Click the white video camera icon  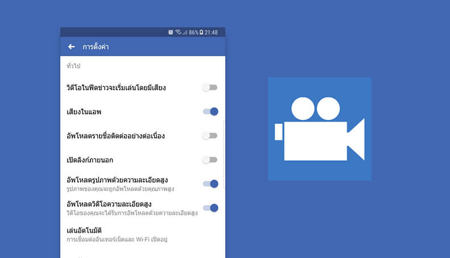click(x=320, y=128)
